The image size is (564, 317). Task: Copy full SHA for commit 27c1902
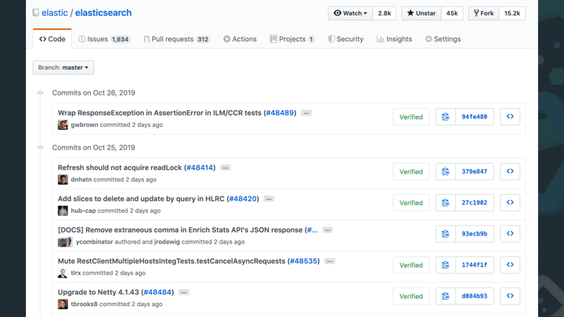445,203
